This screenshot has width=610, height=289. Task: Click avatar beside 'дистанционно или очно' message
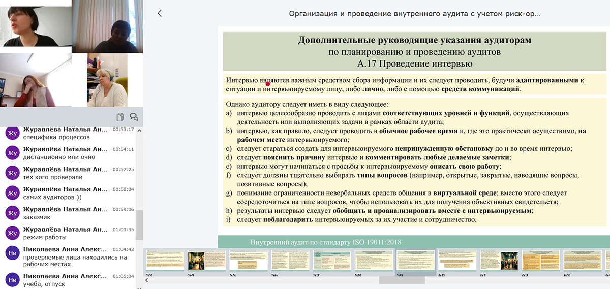(12, 153)
